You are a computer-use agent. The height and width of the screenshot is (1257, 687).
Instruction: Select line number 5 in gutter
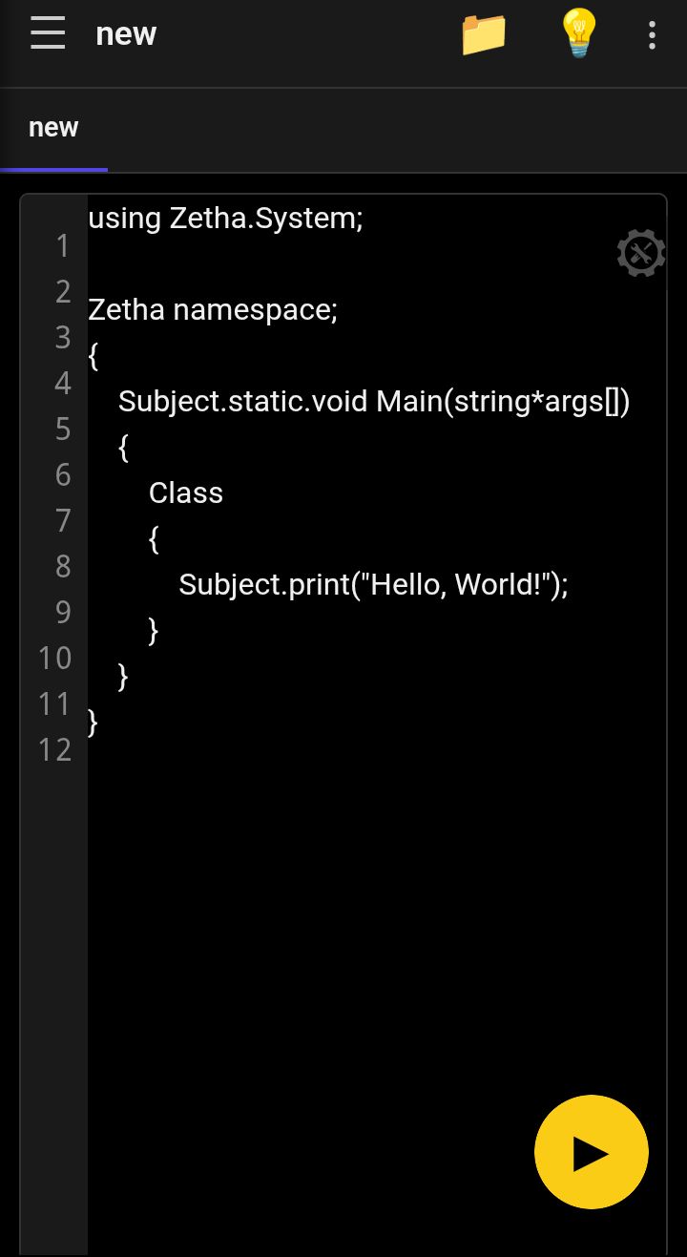pyautogui.click(x=63, y=429)
